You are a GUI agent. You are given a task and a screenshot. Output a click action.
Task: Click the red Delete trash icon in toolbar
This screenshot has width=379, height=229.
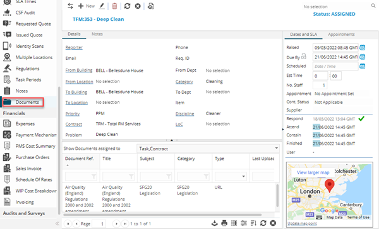(x=114, y=6)
